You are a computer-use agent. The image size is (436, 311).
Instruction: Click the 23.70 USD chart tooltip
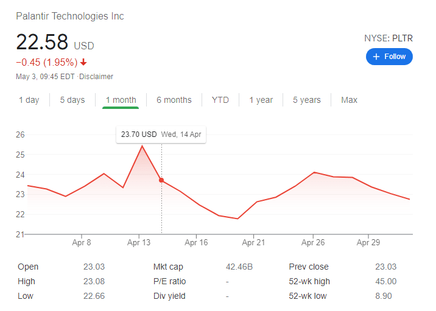[x=161, y=135]
